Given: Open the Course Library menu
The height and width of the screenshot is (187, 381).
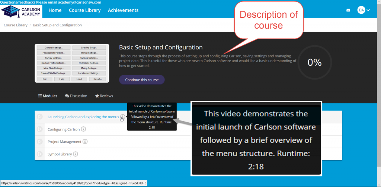Looking at the screenshot, I should pos(84,10).
